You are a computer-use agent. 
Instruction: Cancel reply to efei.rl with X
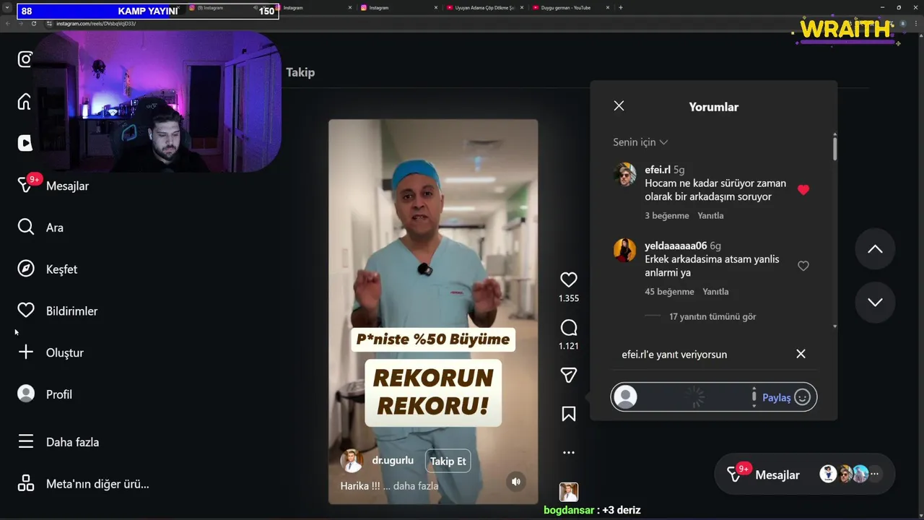click(x=801, y=354)
